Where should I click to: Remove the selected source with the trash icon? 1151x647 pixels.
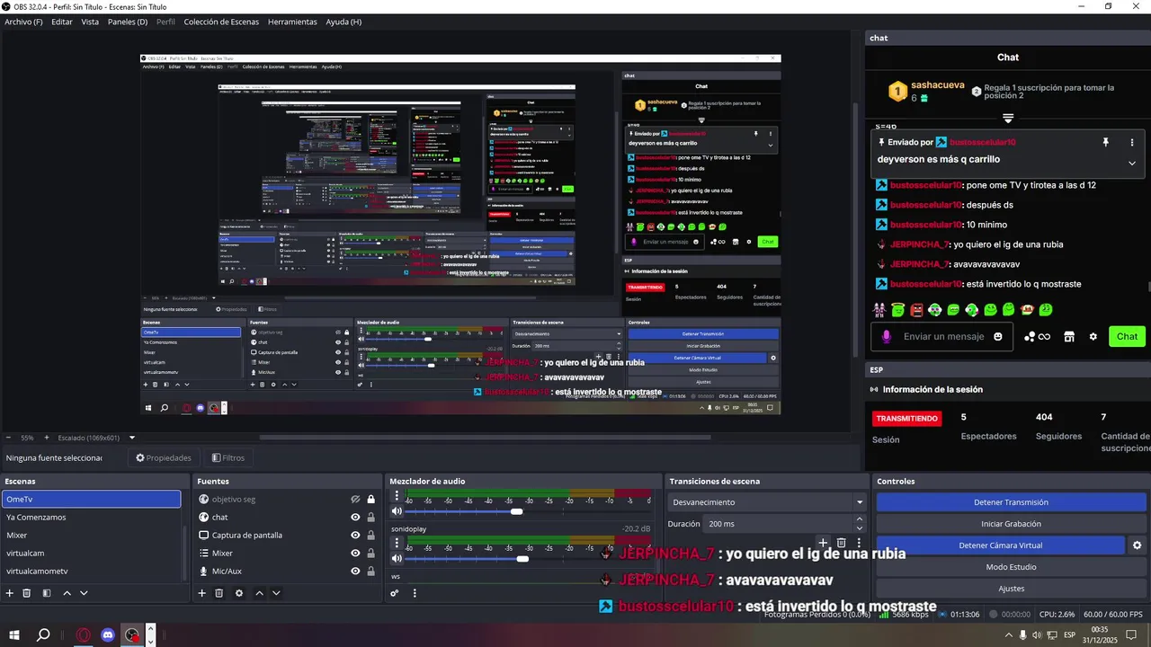[x=219, y=593]
